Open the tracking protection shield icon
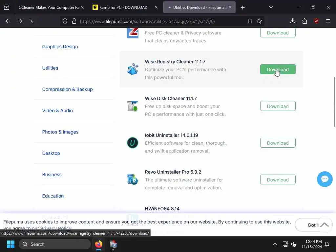Image resolution: width=336 pixels, height=252 pixels. pyautogui.click(x=65, y=21)
